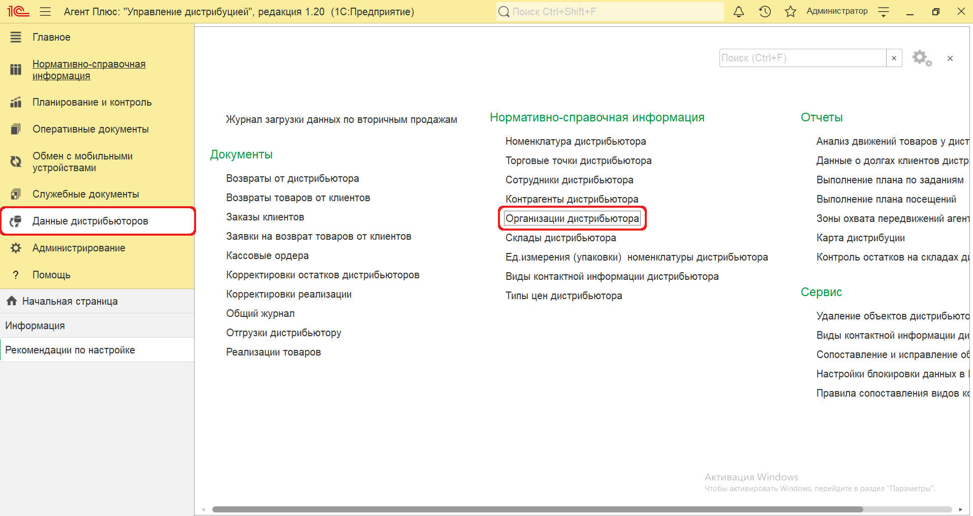973x516 pixels.
Task: Focus the Поиск (Ctrl+F) panel field
Action: coord(803,58)
